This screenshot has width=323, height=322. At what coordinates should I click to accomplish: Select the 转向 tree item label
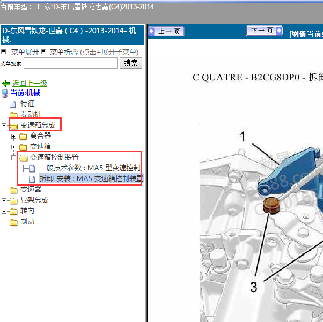pos(27,211)
